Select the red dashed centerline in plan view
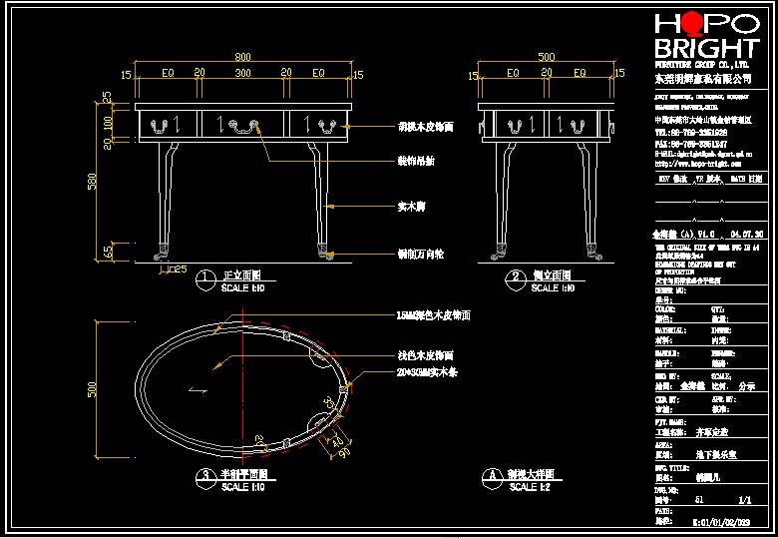Viewport: 778px width, 538px height. click(242, 384)
